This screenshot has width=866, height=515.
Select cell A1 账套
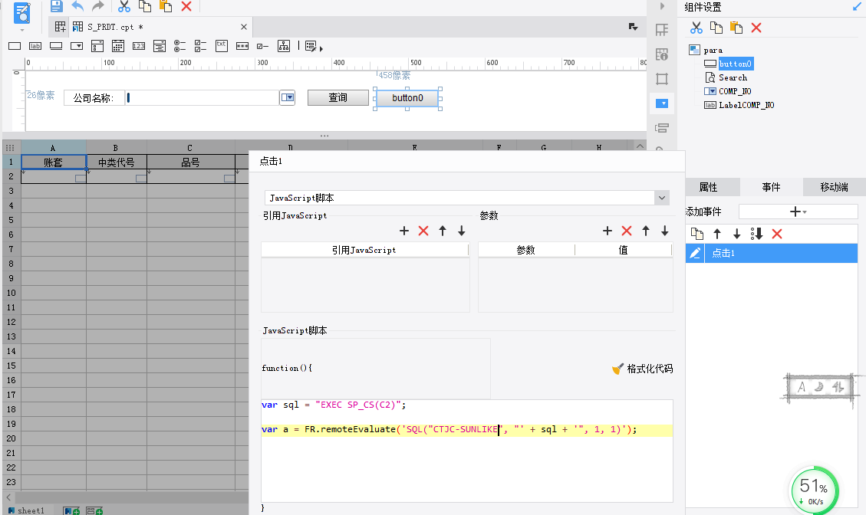tap(54, 162)
